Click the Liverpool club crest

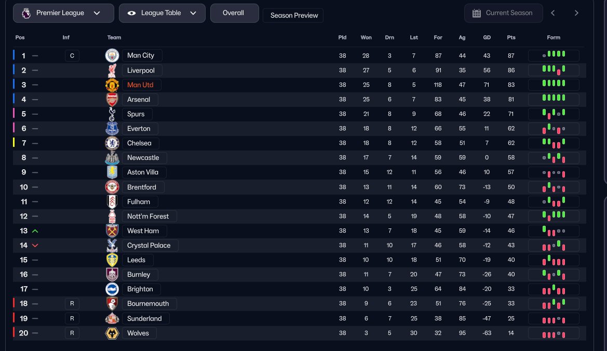coord(112,70)
